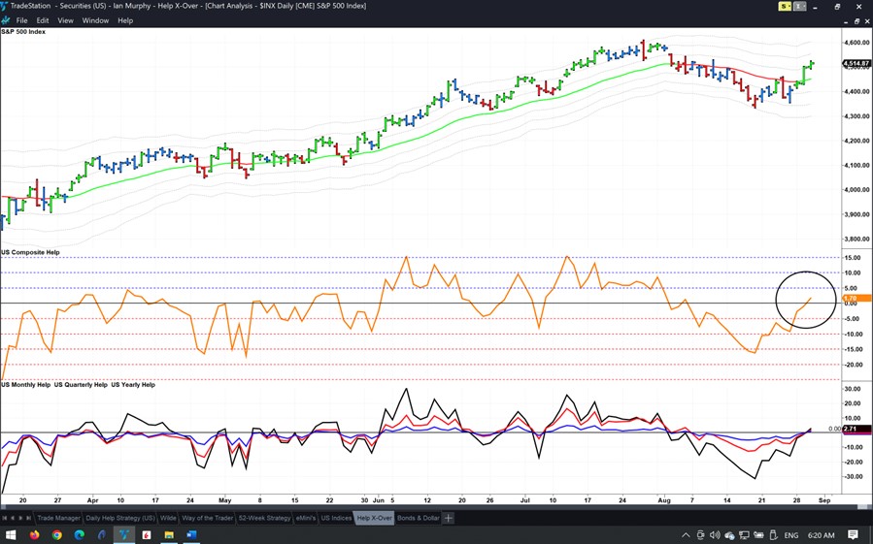This screenshot has width=873, height=544.
Task: Add a new workspace tab with the plus button
Action: point(449,518)
